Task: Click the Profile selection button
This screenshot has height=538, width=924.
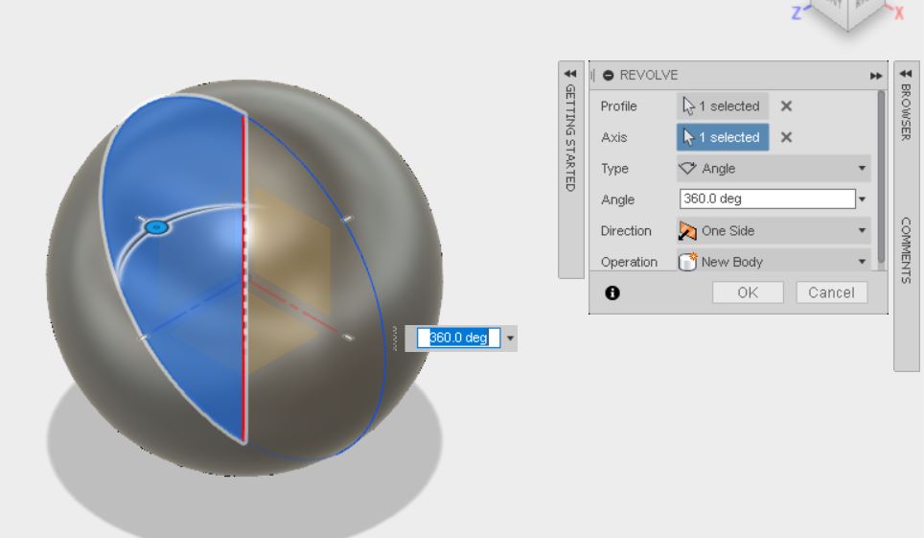Action: pyautogui.click(x=723, y=106)
